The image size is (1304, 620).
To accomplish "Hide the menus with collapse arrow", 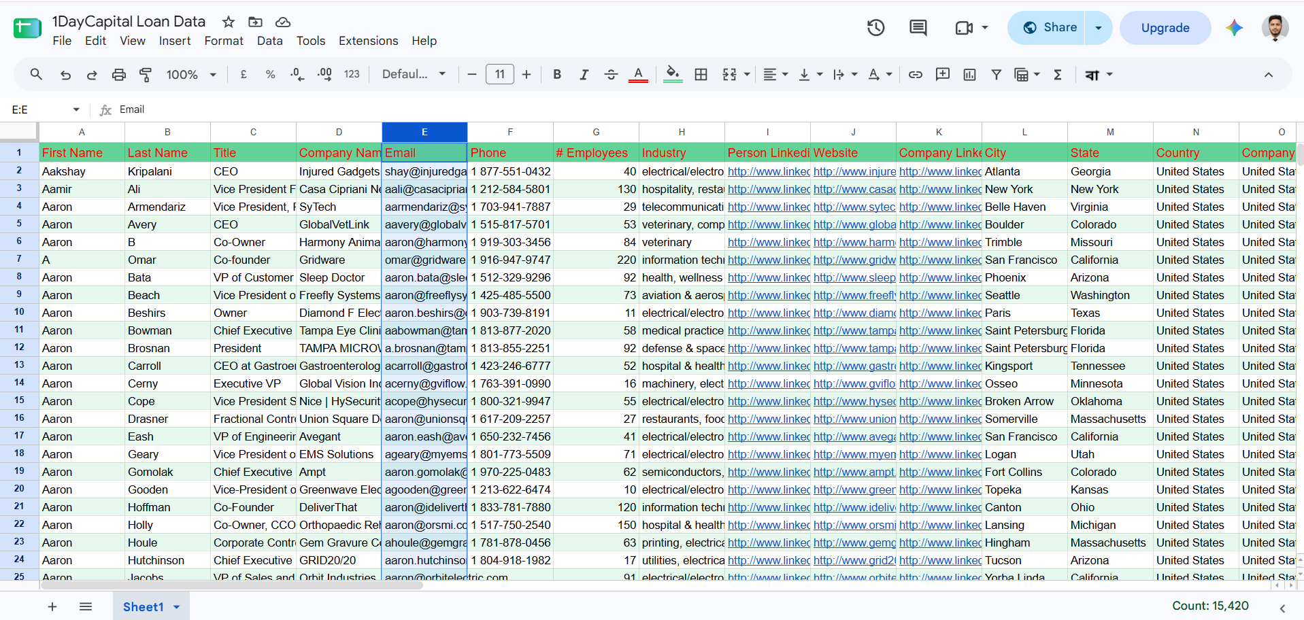I will click(1269, 75).
